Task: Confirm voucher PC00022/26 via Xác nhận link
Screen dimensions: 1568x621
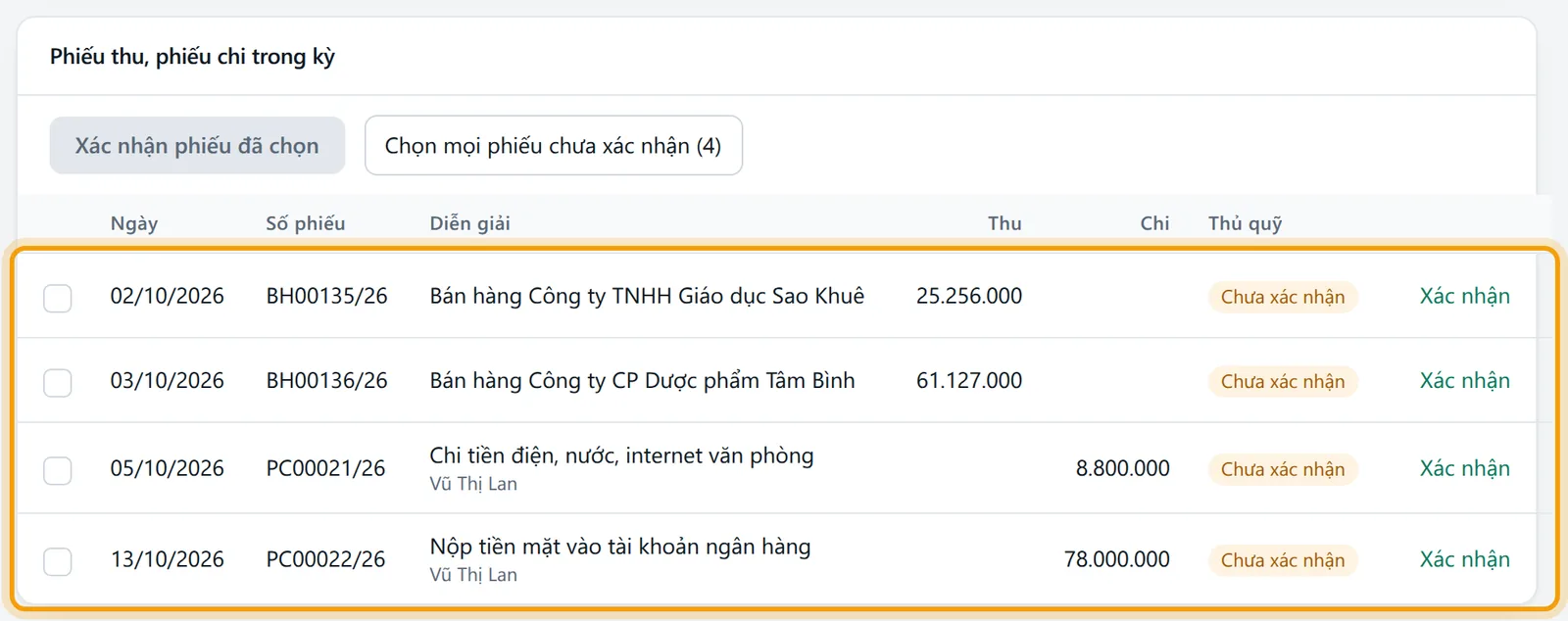Action: click(1464, 559)
